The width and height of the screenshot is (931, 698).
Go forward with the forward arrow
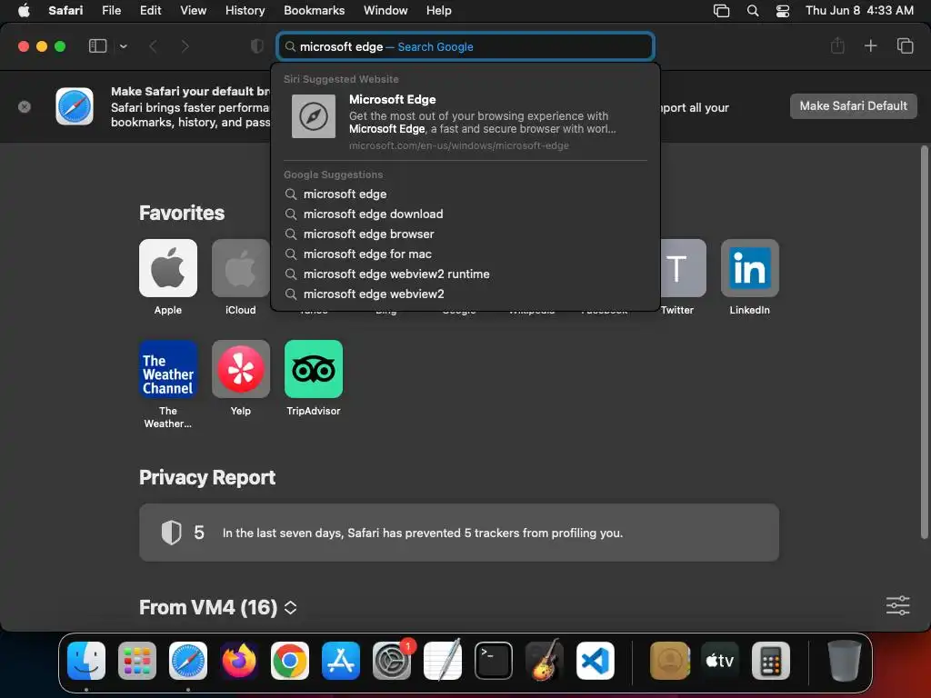[185, 46]
